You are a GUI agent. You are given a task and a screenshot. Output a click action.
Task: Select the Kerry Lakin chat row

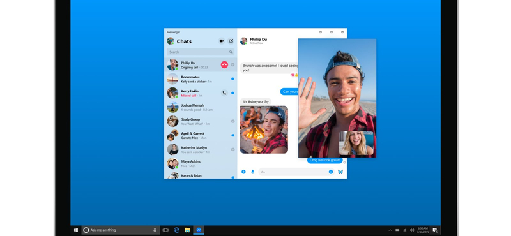pos(201,92)
